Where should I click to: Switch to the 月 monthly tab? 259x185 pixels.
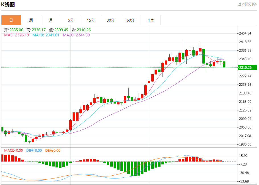51,20
